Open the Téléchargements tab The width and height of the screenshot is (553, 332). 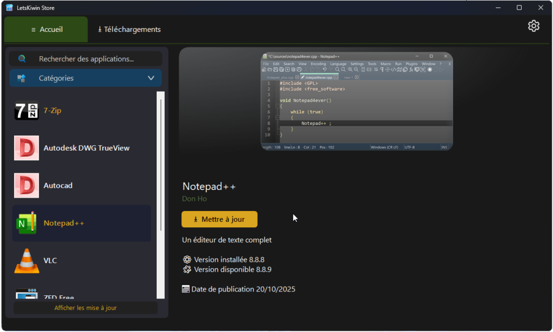[x=129, y=29]
